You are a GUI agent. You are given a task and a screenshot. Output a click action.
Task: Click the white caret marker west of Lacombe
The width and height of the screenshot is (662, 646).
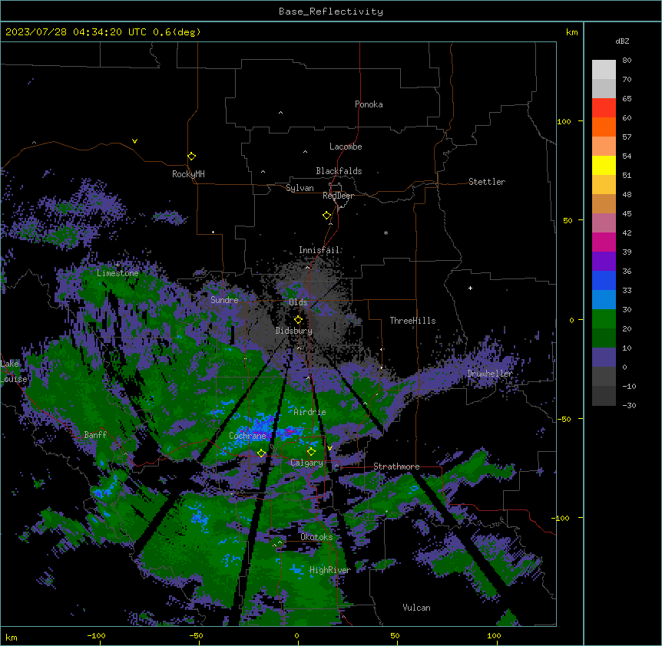click(305, 152)
